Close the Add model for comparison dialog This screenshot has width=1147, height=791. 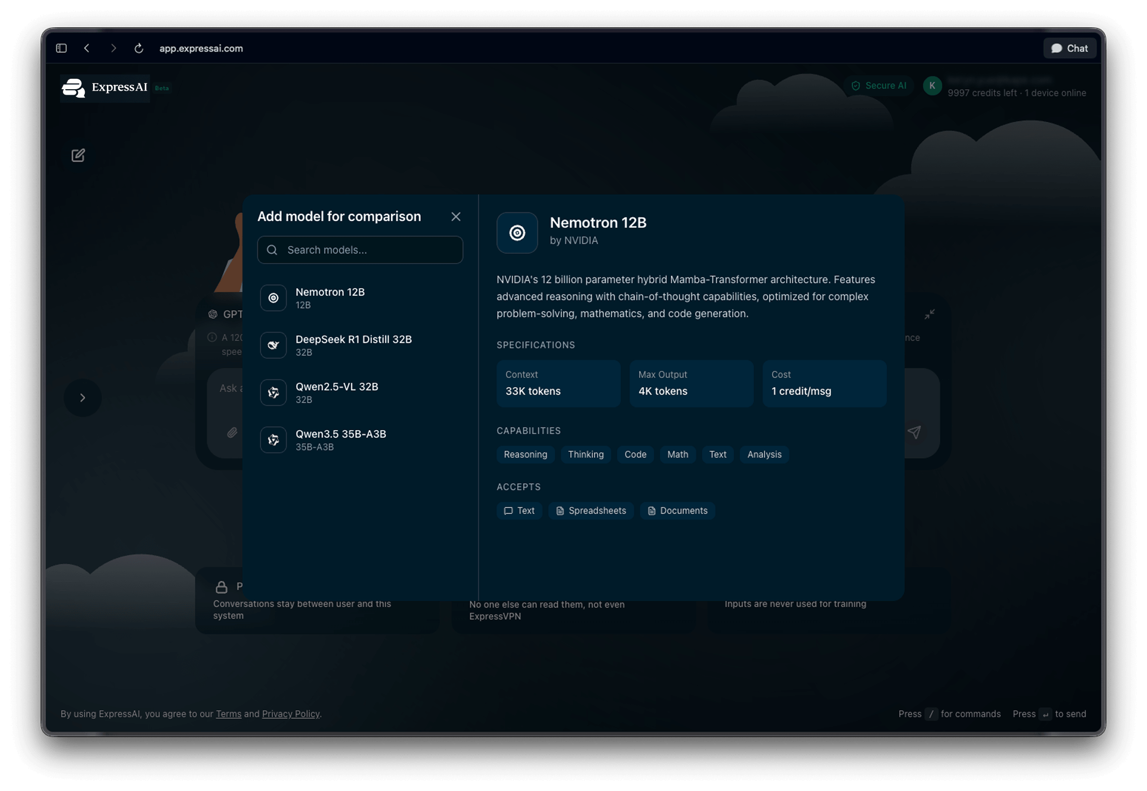click(456, 216)
